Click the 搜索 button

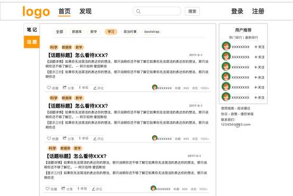(x=192, y=12)
